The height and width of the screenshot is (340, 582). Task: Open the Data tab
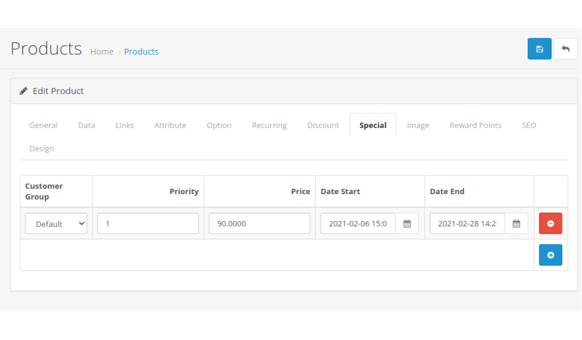click(x=86, y=126)
